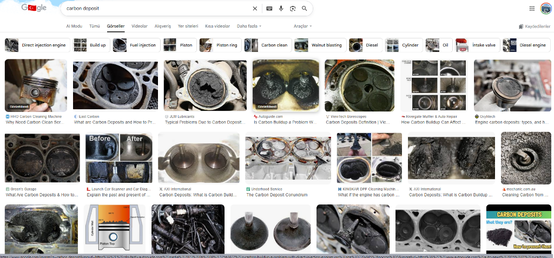Open link Why Need Carbon Clean Ser...
554x258 pixels.
click(35, 122)
